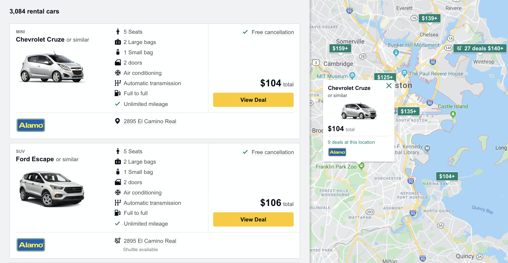
Task: Select the $159+ price marker in Somerville
Action: 340,48
